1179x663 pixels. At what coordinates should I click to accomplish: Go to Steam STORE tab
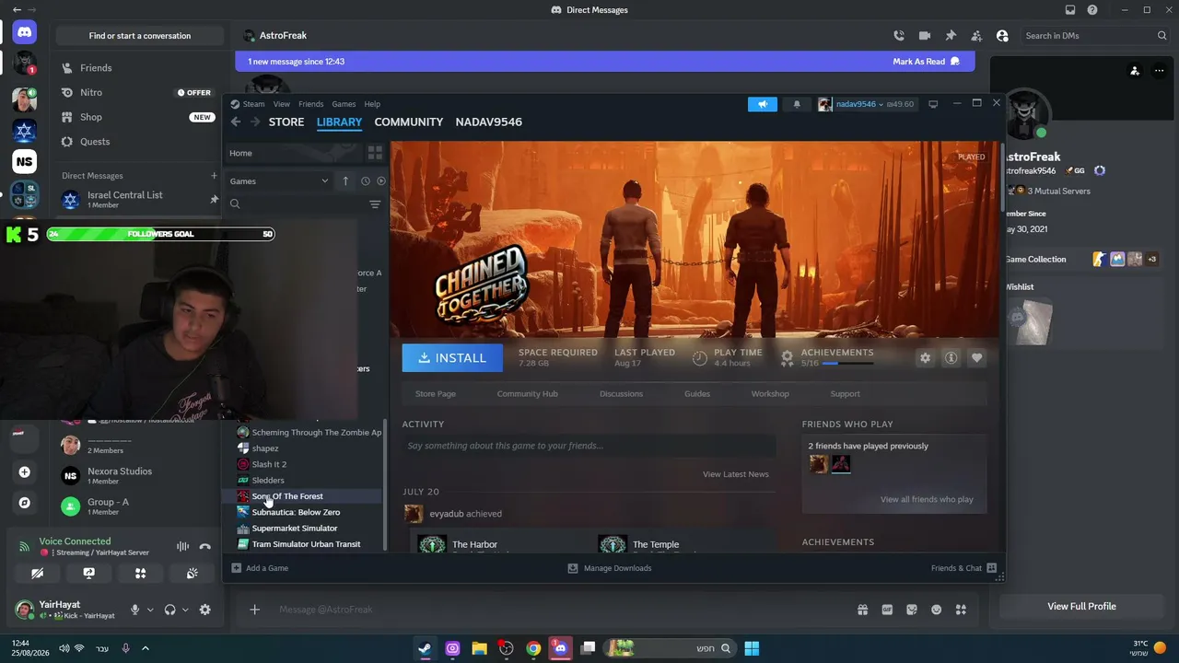pyautogui.click(x=286, y=122)
